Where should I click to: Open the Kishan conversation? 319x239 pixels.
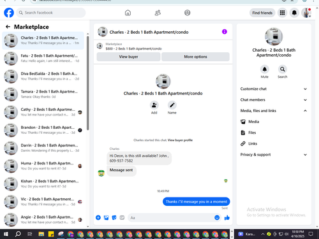[x=43, y=184]
